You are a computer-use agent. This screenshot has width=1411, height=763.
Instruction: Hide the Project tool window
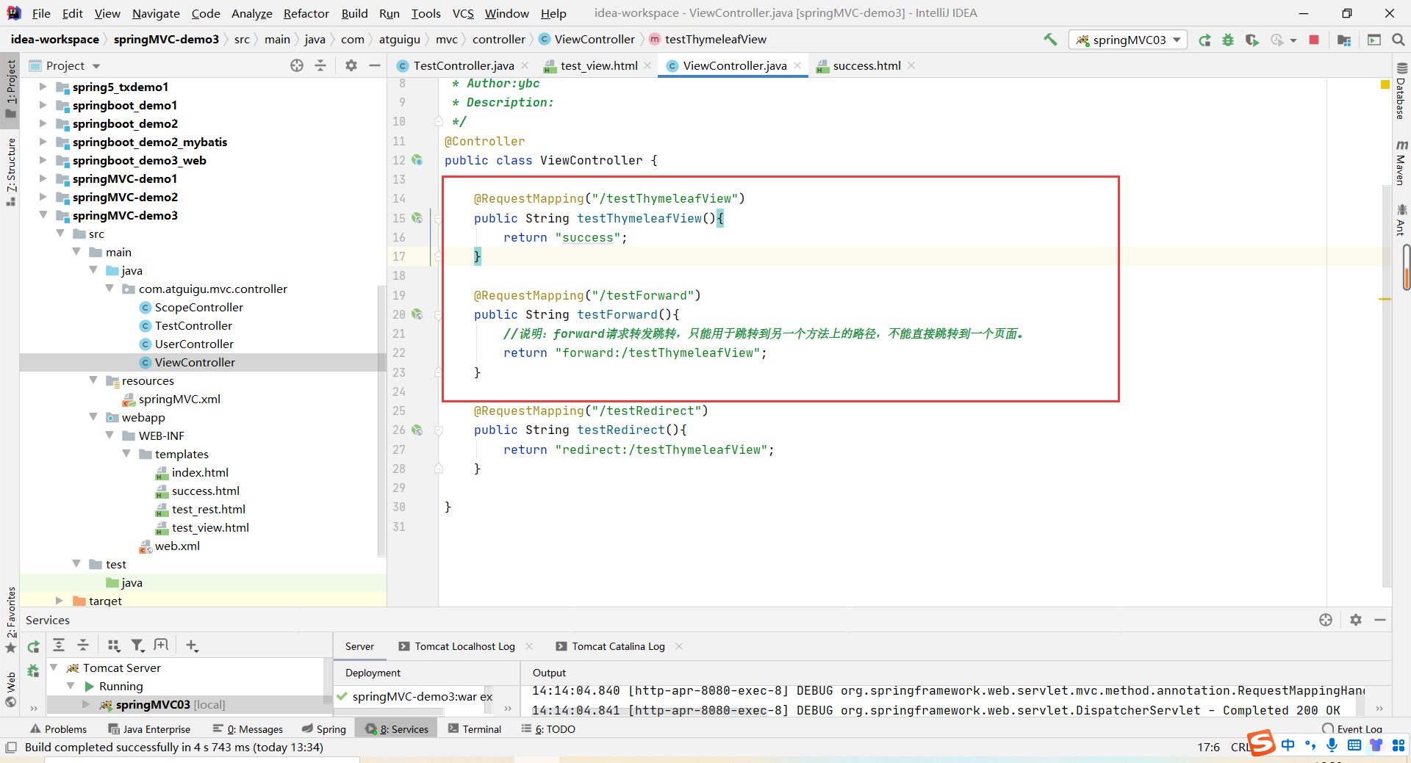[375, 65]
